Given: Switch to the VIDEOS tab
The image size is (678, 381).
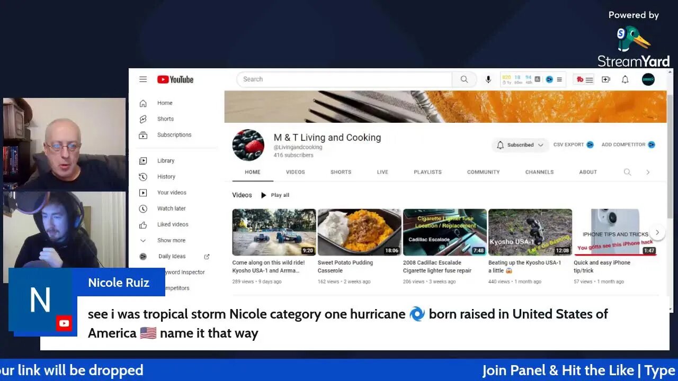Looking at the screenshot, I should (295, 172).
